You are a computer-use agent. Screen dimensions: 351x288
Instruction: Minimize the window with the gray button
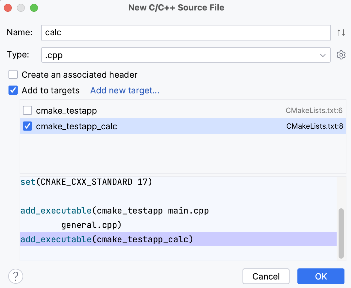point(21,8)
